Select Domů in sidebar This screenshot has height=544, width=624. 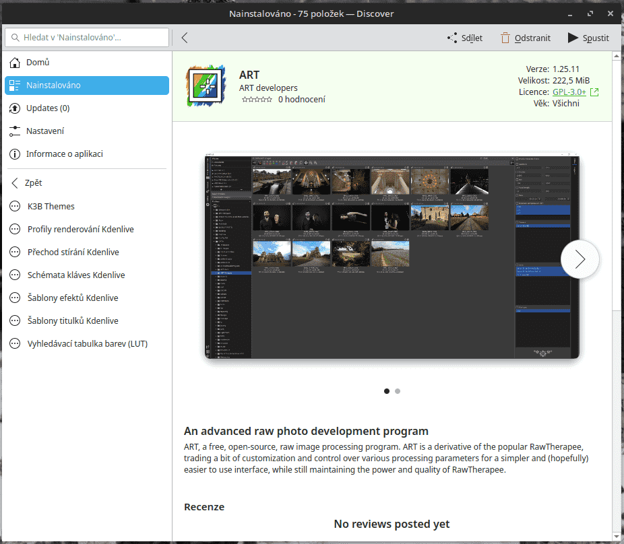(x=87, y=63)
